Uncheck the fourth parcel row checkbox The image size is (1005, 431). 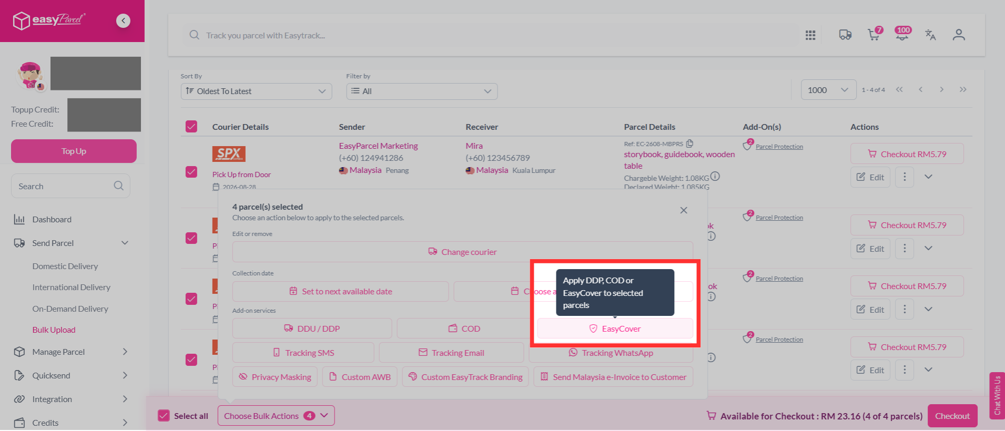(191, 360)
